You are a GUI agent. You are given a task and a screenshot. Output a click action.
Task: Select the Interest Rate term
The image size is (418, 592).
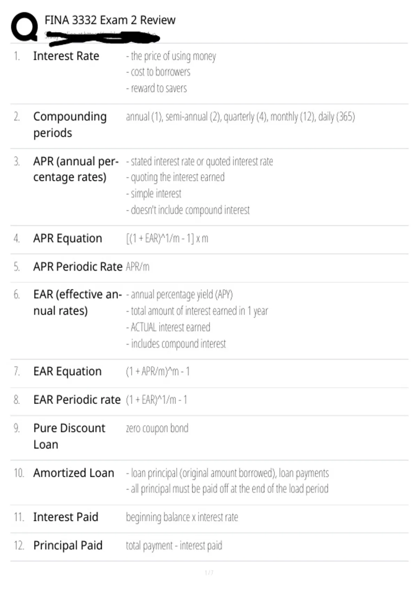[x=66, y=56]
